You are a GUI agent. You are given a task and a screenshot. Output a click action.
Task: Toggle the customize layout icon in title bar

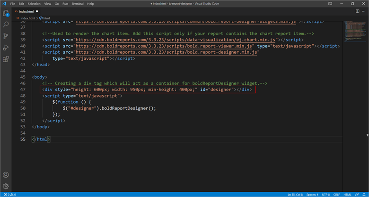(330, 3)
